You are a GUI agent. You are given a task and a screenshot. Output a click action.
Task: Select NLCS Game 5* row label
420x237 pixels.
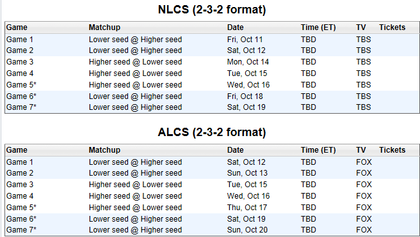tap(21, 85)
